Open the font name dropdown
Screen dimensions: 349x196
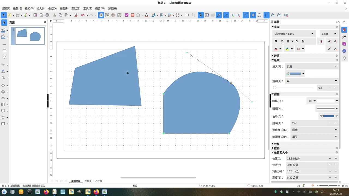coord(312,34)
